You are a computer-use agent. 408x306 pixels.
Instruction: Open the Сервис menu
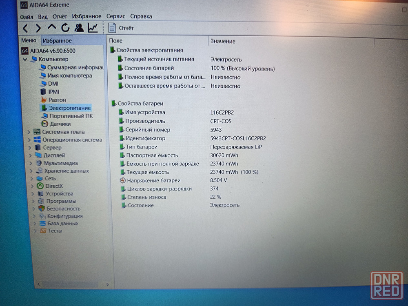(x=116, y=17)
